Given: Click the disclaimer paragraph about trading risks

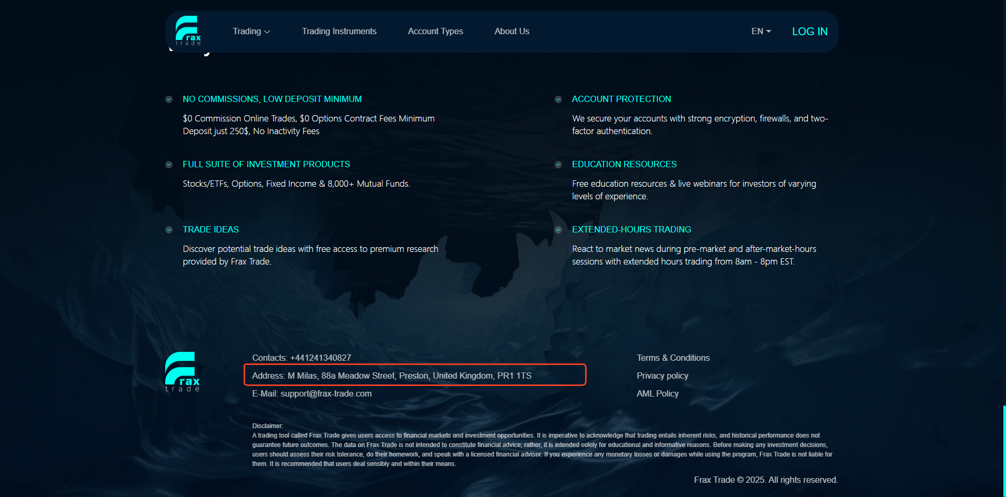Looking at the screenshot, I should [542, 450].
